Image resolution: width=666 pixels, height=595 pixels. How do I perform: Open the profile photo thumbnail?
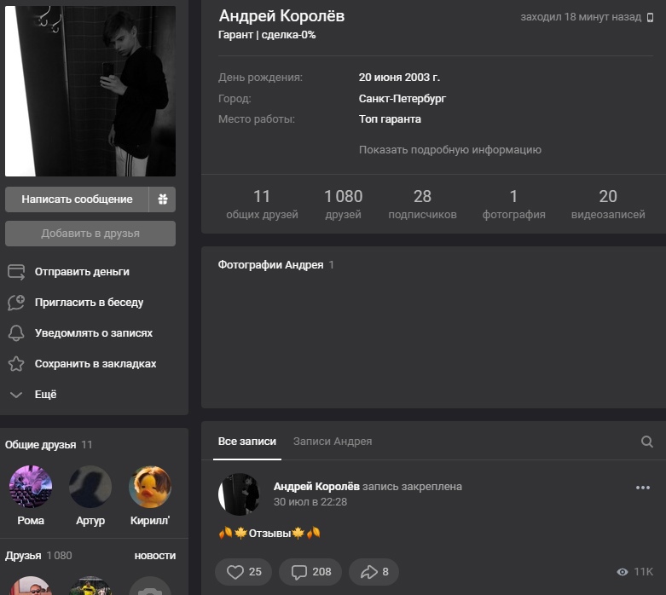pos(90,91)
